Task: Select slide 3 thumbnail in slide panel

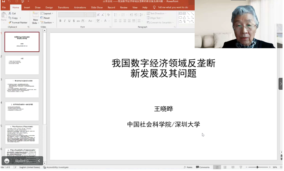Action: (22, 88)
